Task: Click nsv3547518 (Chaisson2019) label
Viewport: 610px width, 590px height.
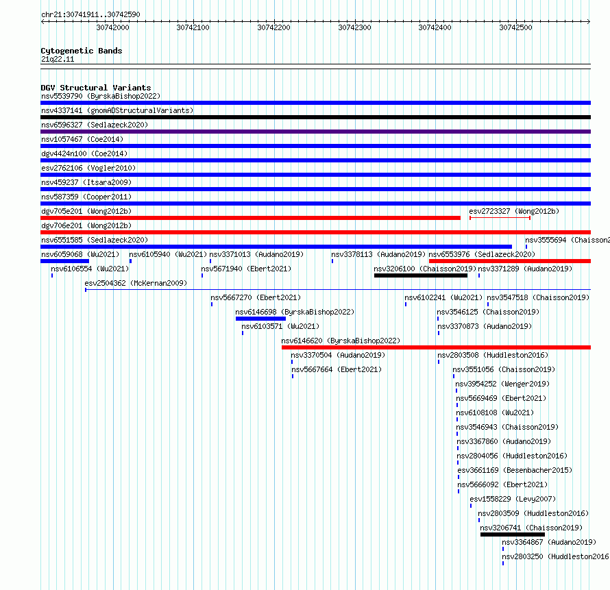Action: [538, 297]
